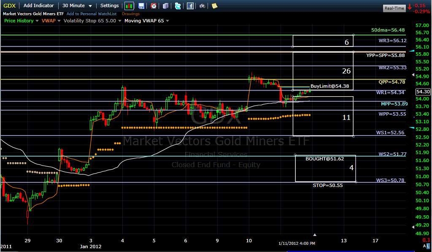Click the red down arrow price change icon

click(x=410, y=7)
